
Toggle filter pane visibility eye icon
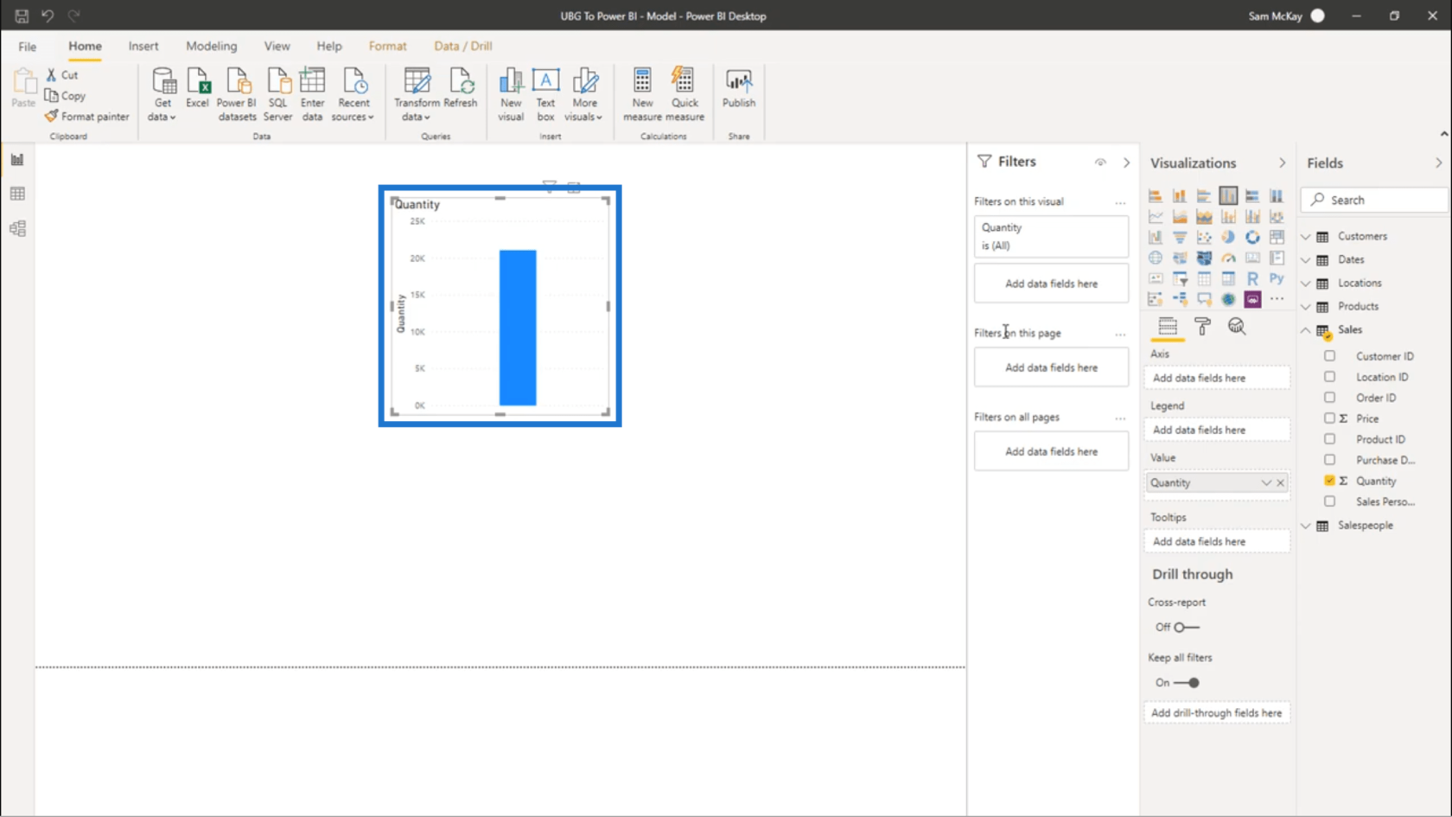pyautogui.click(x=1100, y=162)
